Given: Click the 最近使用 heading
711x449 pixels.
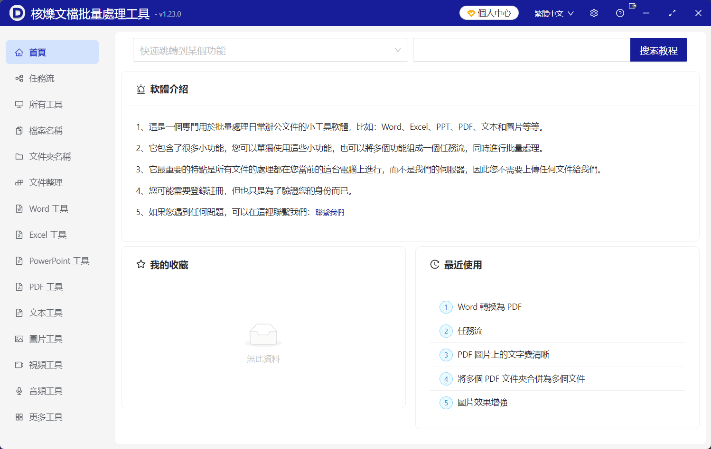Looking at the screenshot, I should (463, 265).
